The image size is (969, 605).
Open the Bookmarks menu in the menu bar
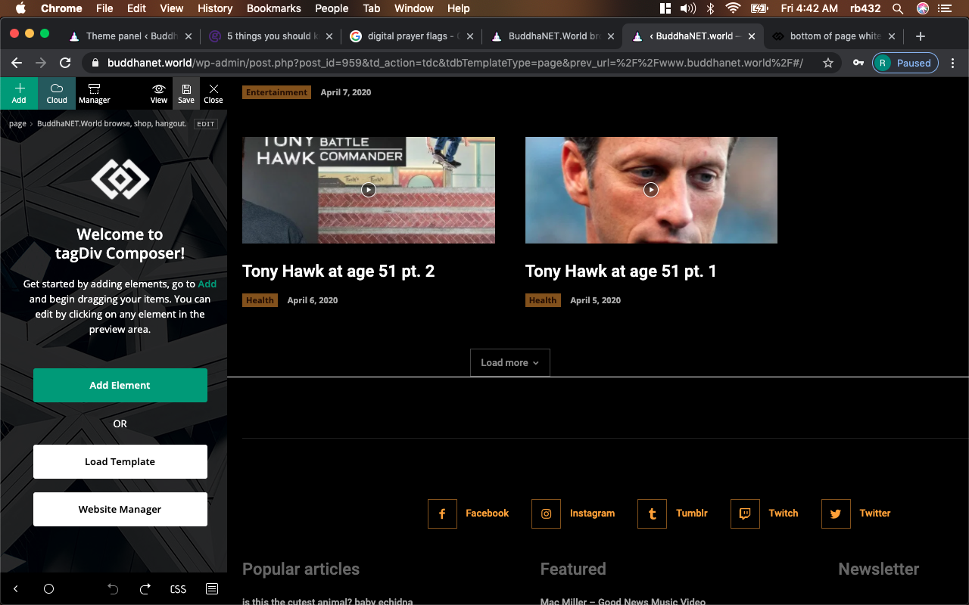pos(274,8)
